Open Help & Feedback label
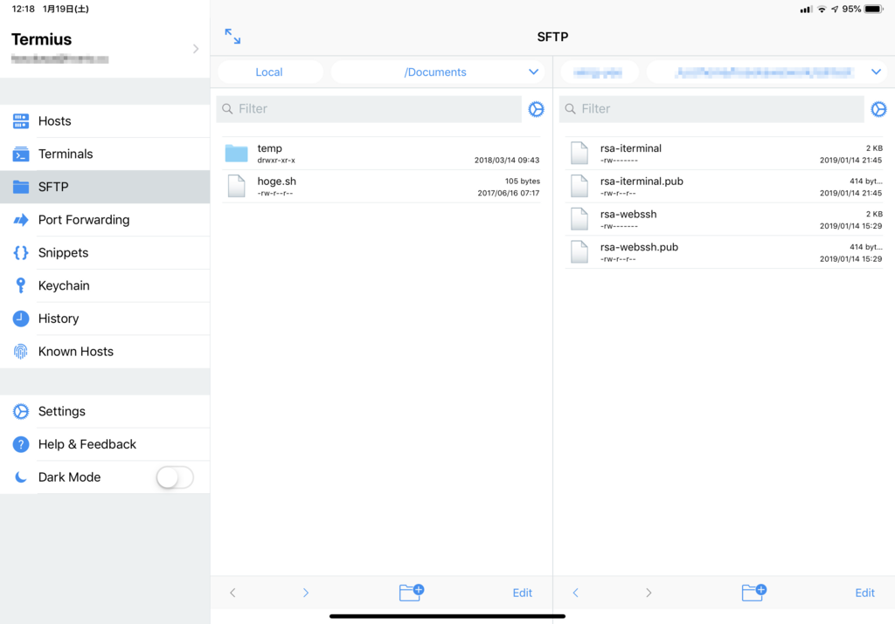Image resolution: width=895 pixels, height=624 pixels. 87,444
